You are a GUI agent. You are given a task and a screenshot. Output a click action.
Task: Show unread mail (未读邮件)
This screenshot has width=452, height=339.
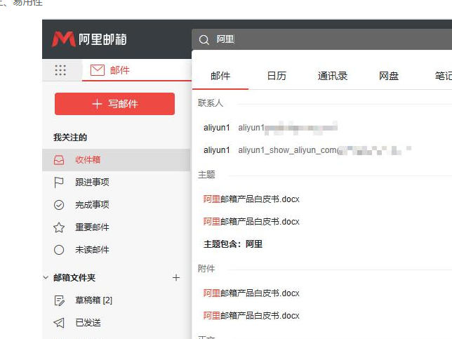pyautogui.click(x=91, y=250)
